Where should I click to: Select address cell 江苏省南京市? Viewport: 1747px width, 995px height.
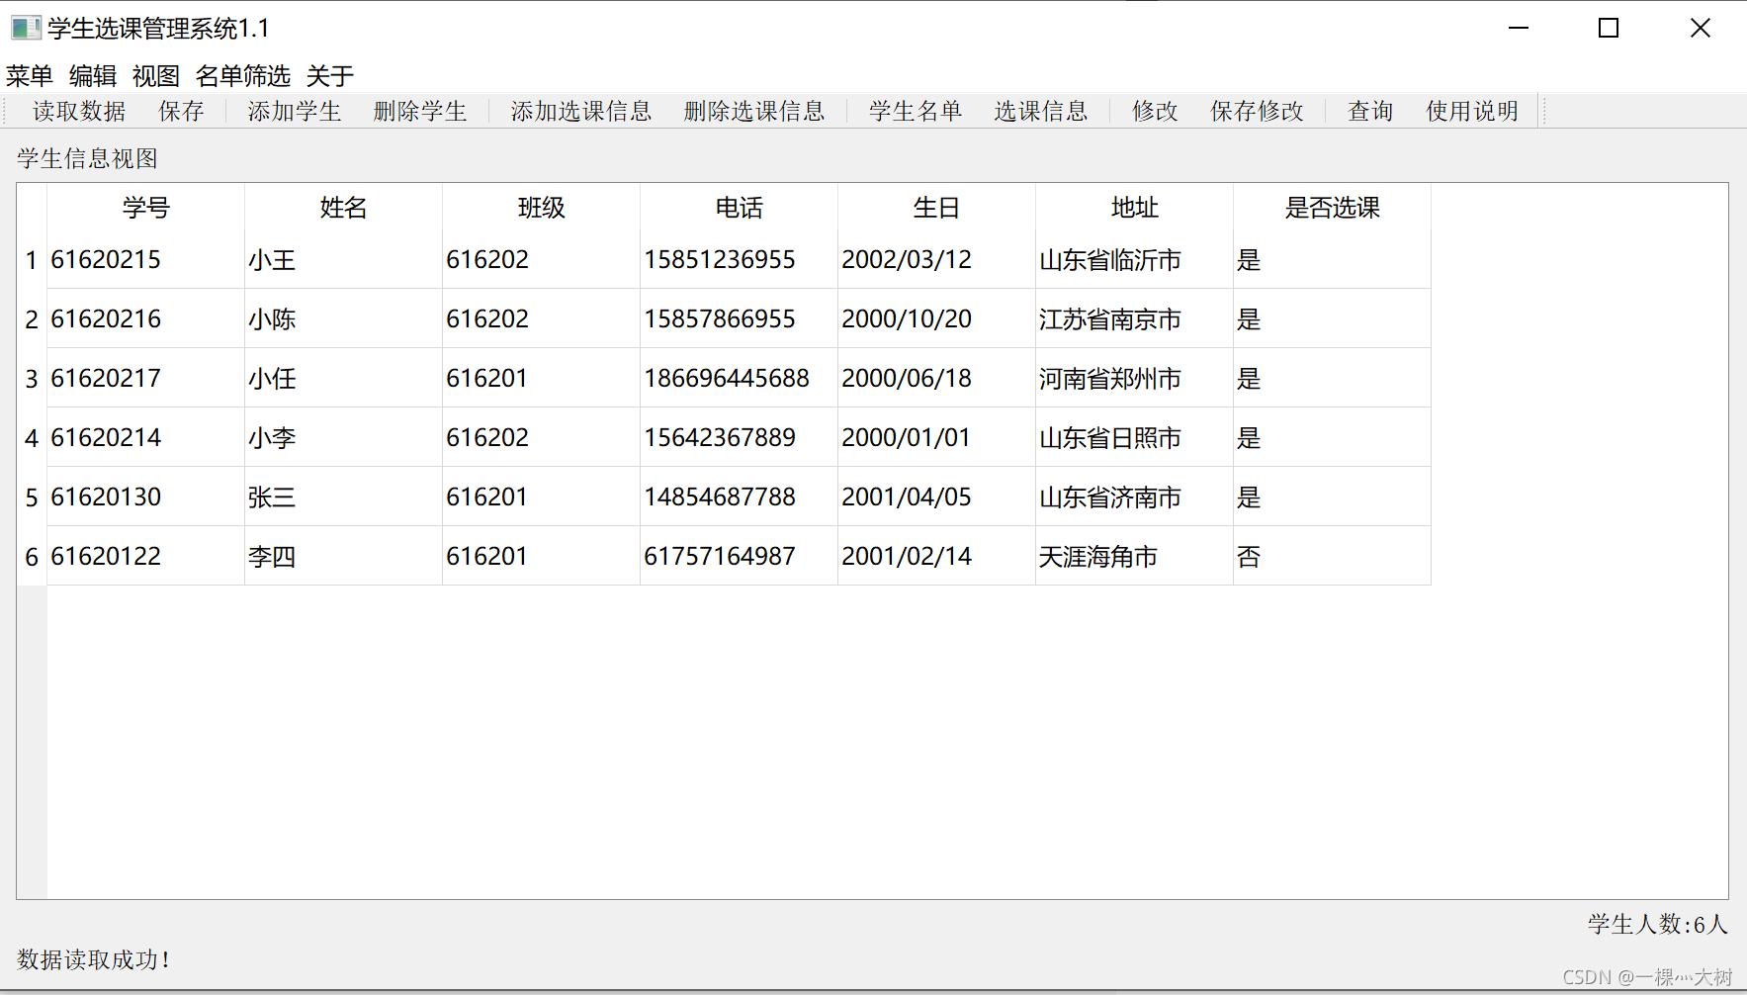(x=1134, y=319)
